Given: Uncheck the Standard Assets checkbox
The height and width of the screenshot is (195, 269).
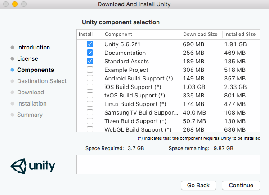Looking at the screenshot, I should click(90, 61).
